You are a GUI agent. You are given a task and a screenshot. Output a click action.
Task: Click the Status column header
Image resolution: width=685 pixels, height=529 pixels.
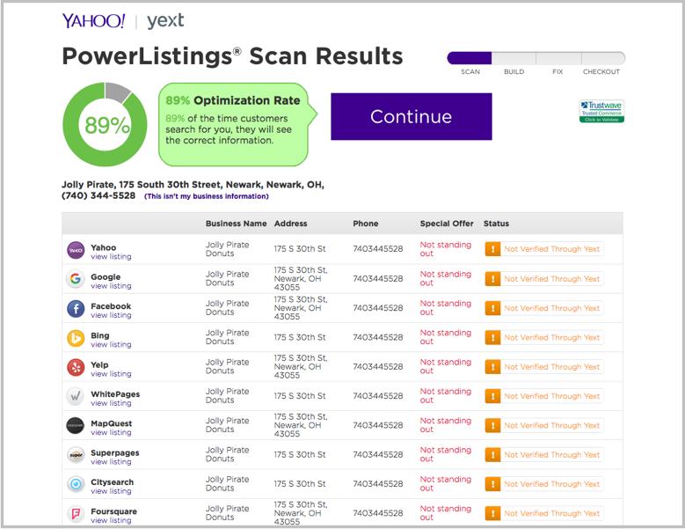496,224
